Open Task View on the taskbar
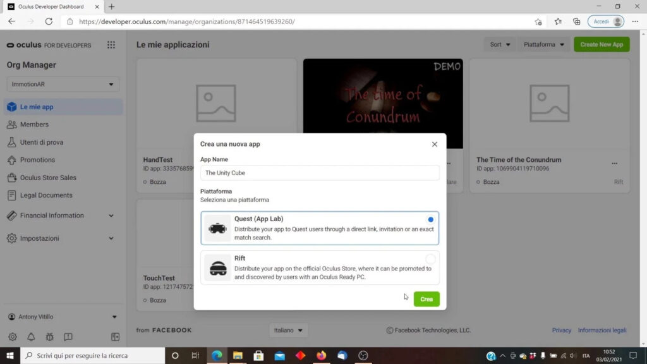The width and height of the screenshot is (647, 364). [x=196, y=355]
